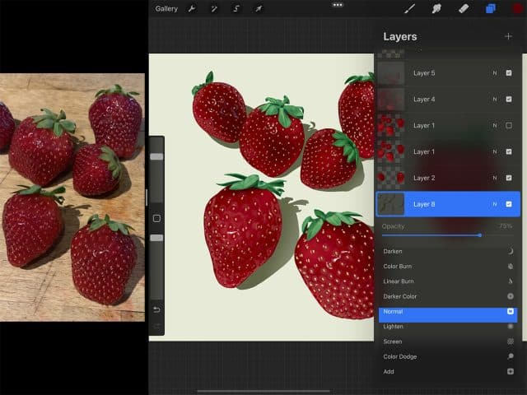Tap the hidden Layer 1 thumbnail
The height and width of the screenshot is (395, 527).
[391, 126]
